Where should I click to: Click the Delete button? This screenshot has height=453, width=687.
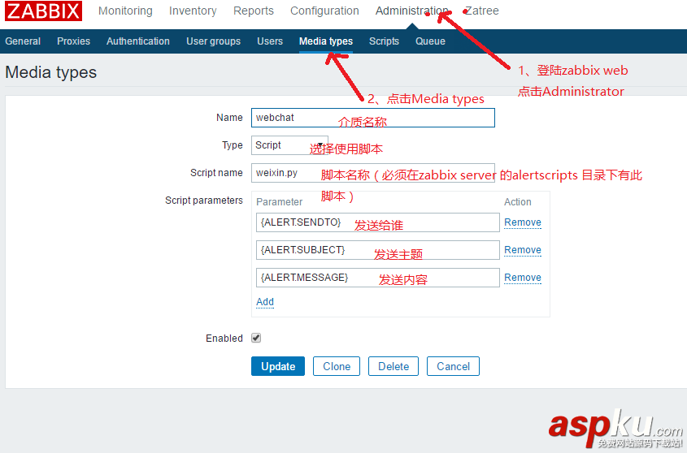394,366
